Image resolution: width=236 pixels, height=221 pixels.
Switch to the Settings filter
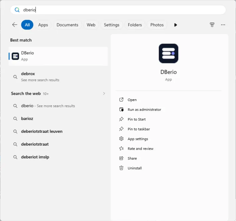coord(112,25)
